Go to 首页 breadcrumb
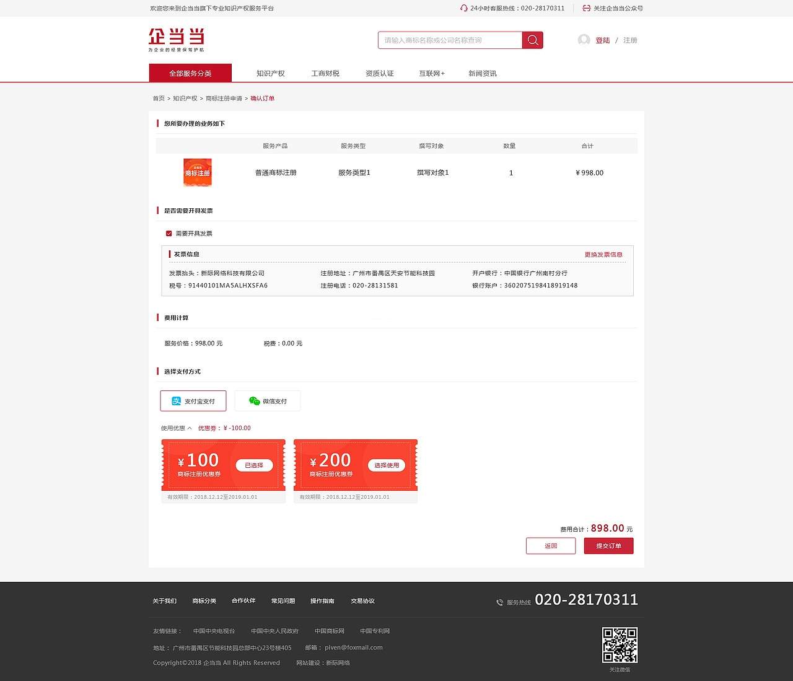793x681 pixels. tap(159, 99)
